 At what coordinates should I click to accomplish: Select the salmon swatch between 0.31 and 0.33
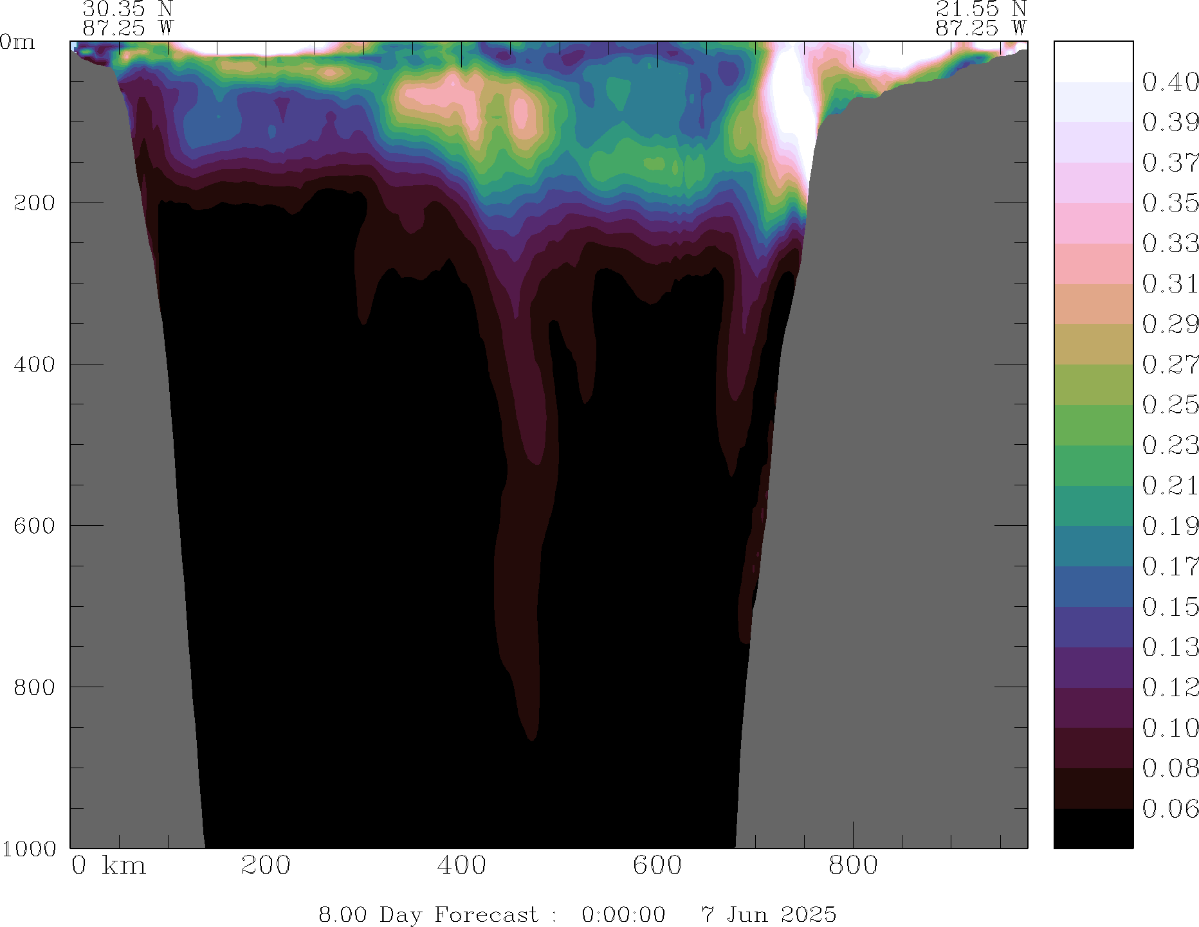[1093, 264]
